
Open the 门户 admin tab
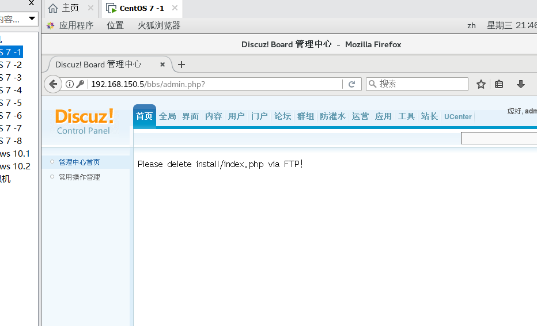click(259, 116)
